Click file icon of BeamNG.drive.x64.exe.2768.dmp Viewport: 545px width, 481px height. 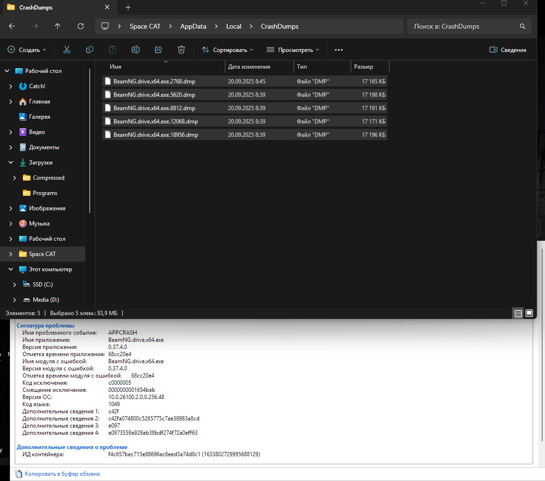click(x=108, y=81)
